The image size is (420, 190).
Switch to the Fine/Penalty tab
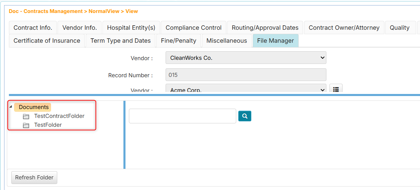(179, 41)
